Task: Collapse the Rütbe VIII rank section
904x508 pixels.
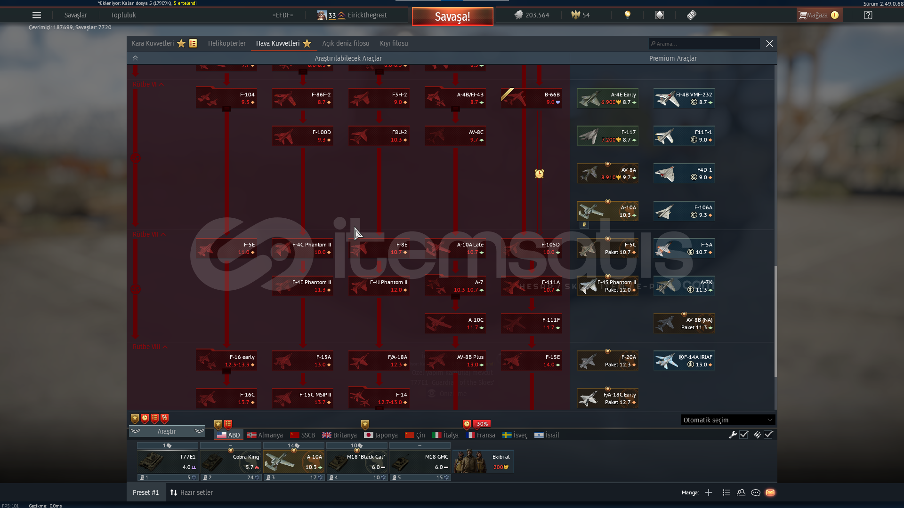Action: pyautogui.click(x=165, y=347)
